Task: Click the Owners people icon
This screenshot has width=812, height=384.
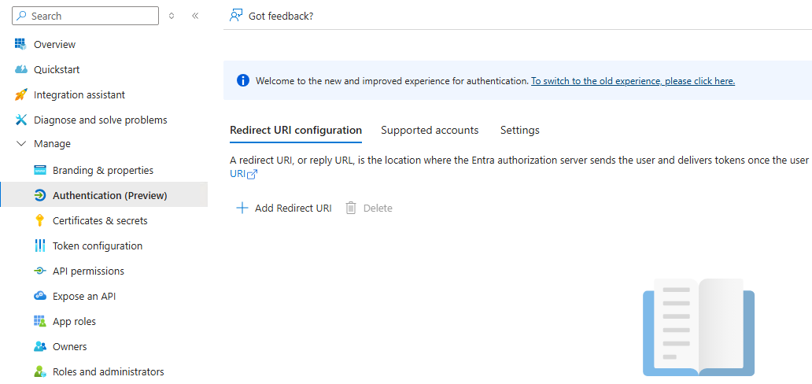Action: (40, 347)
